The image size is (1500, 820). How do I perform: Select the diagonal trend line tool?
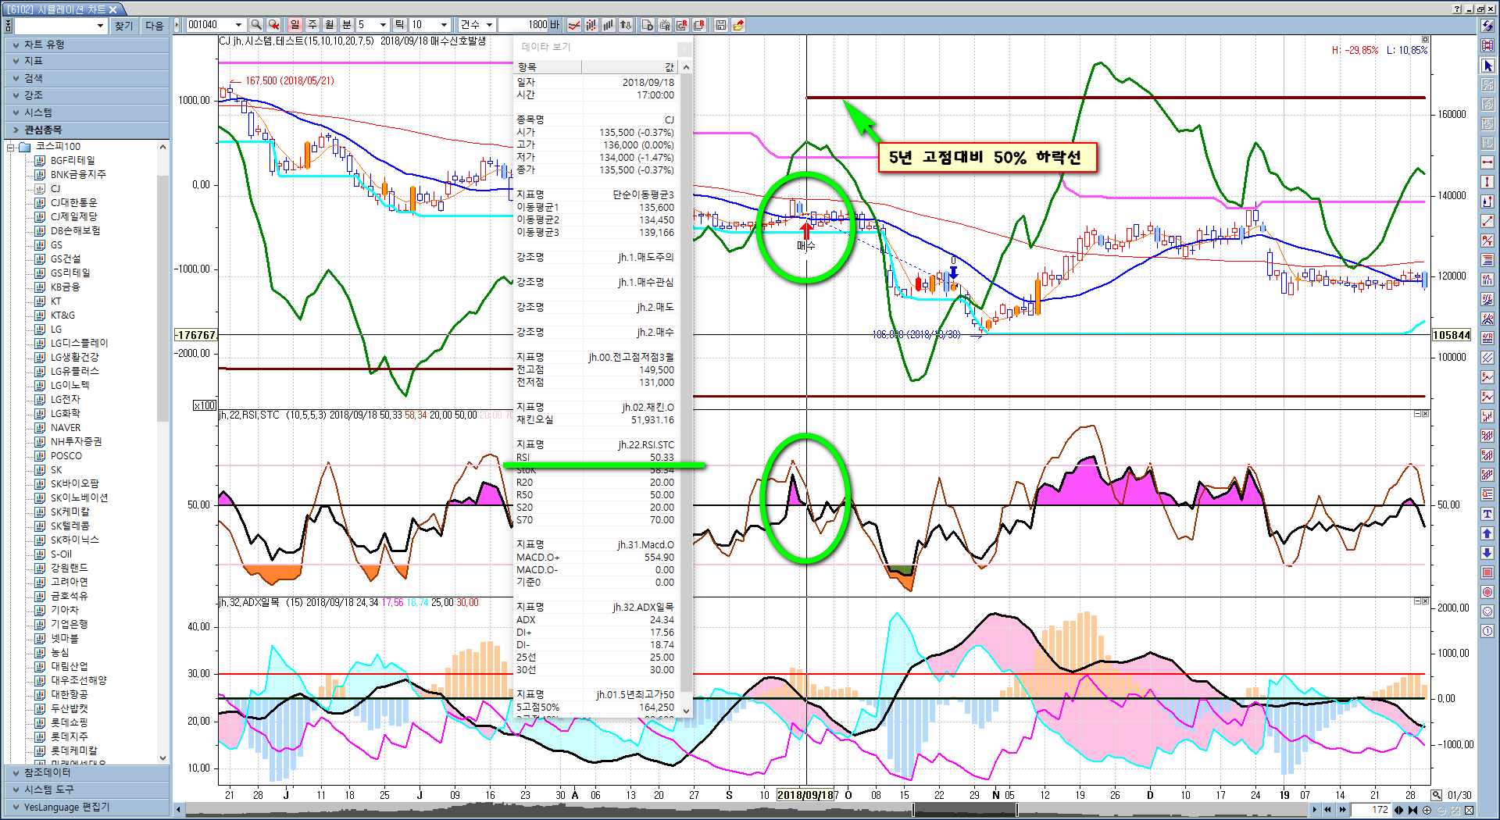tap(1487, 221)
